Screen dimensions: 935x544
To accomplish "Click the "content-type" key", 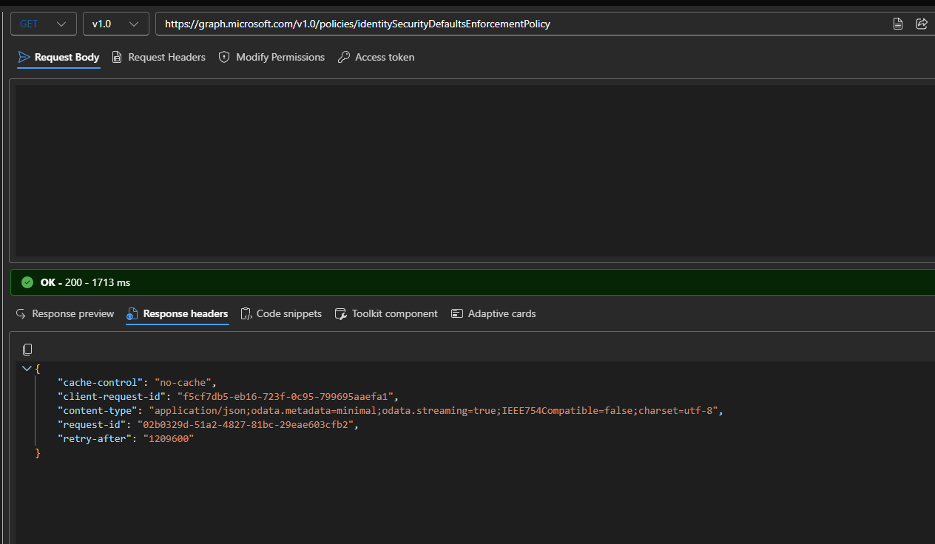I will pos(98,410).
